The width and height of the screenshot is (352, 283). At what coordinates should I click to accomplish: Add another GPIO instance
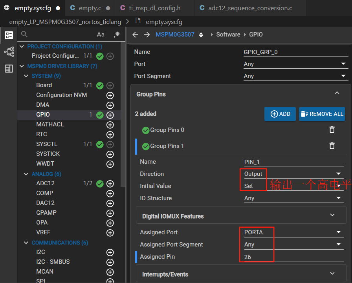click(x=110, y=115)
